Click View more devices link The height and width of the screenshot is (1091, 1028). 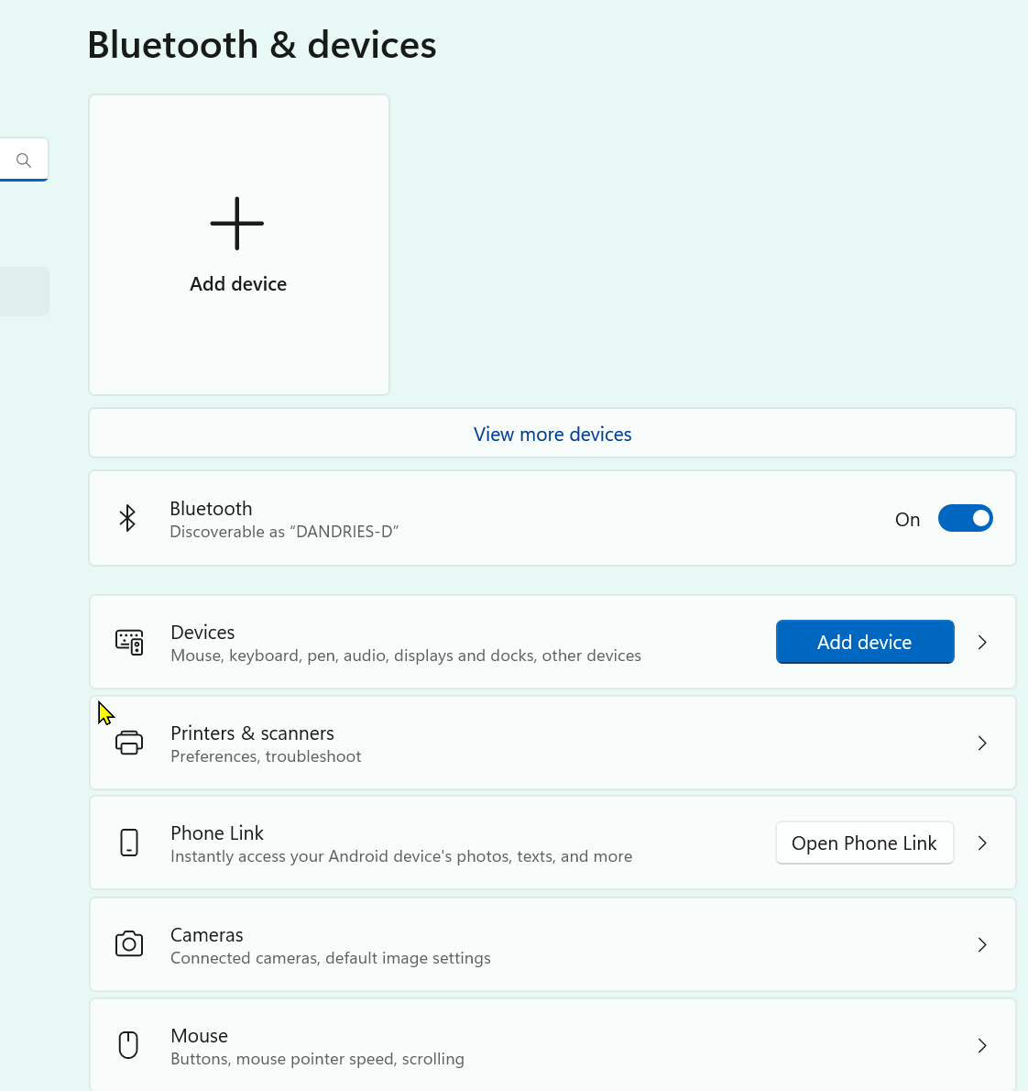click(x=552, y=434)
